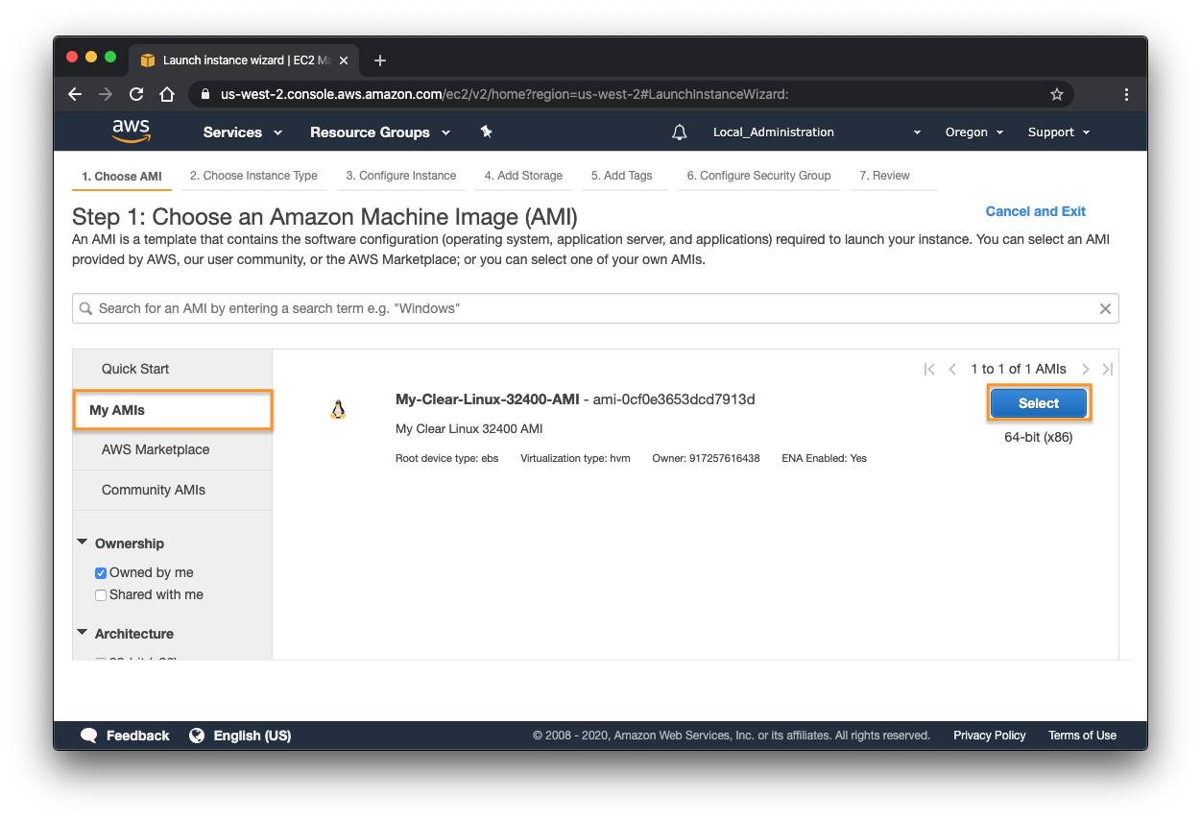The image size is (1201, 821).
Task: Open the Terms of Use link
Action: coord(1082,736)
